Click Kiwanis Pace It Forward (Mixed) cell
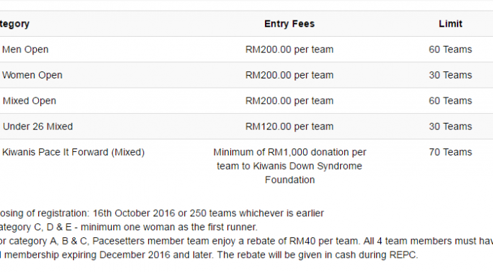493x272 pixels. coord(73,153)
